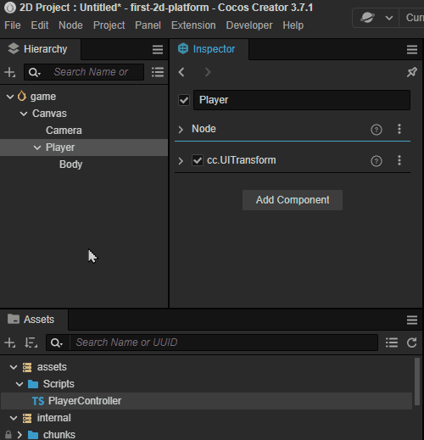424x440 pixels.
Task: Open the Node section more options menu
Action: click(x=399, y=129)
